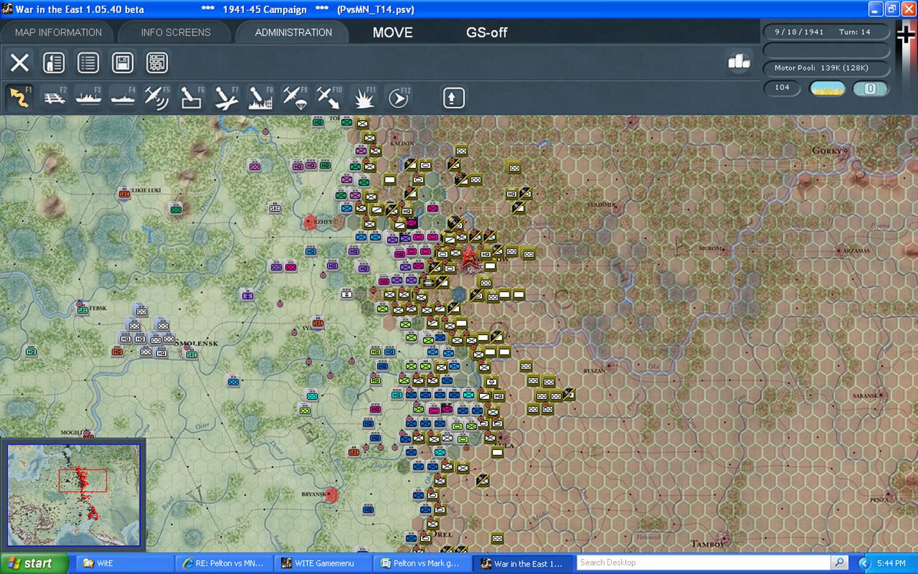This screenshot has width=918, height=574.
Task: Click the desktop search magnifier button
Action: tap(839, 563)
